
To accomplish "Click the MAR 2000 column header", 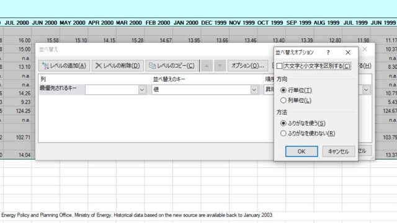I will pos(129,23).
